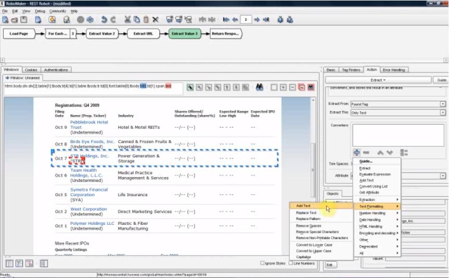Open Polymer Holdings LLC link
This screenshot has height=278, width=449.
coord(92,223)
